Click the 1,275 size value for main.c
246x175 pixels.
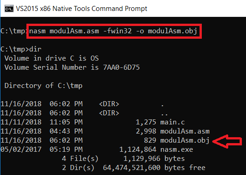(x=146, y=122)
